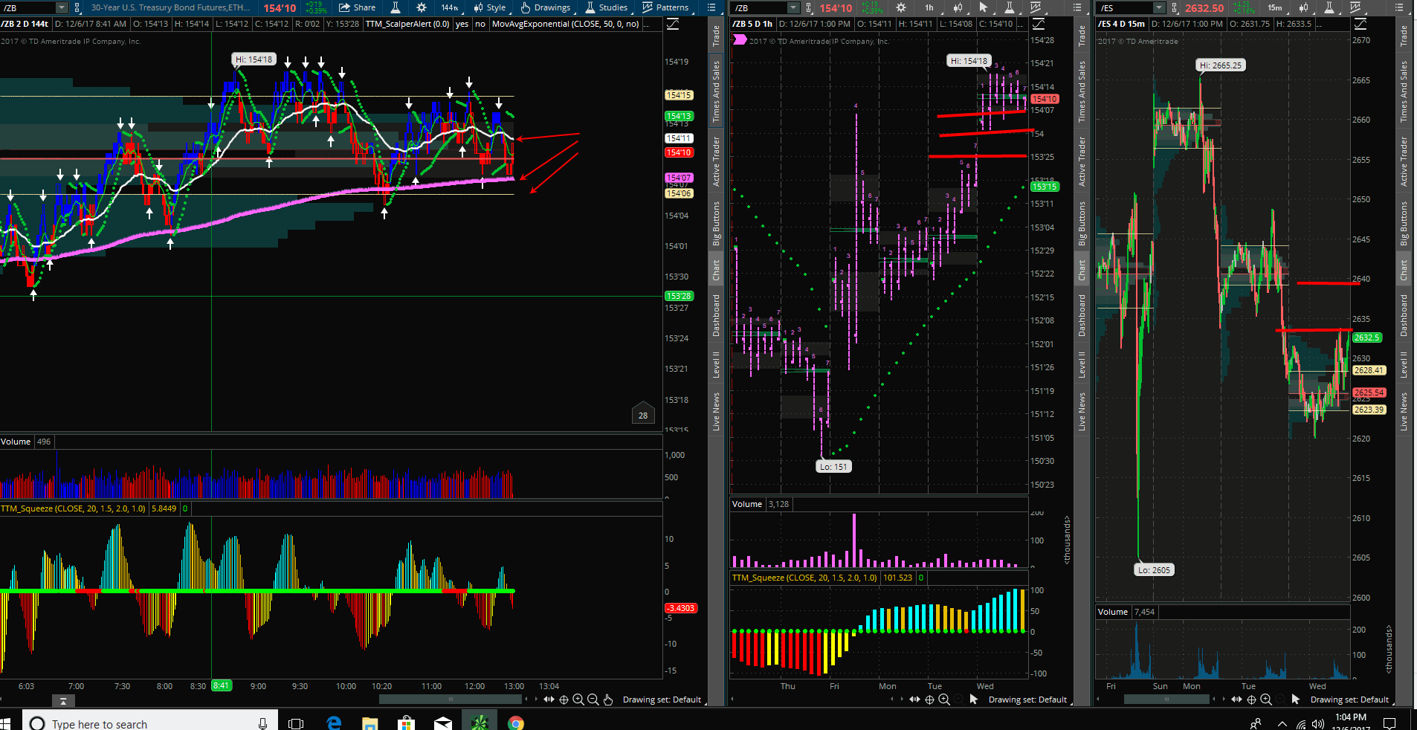Screen dimensions: 1417x730
Task: Open Active Trader tab beside left chart
Action: click(x=716, y=161)
